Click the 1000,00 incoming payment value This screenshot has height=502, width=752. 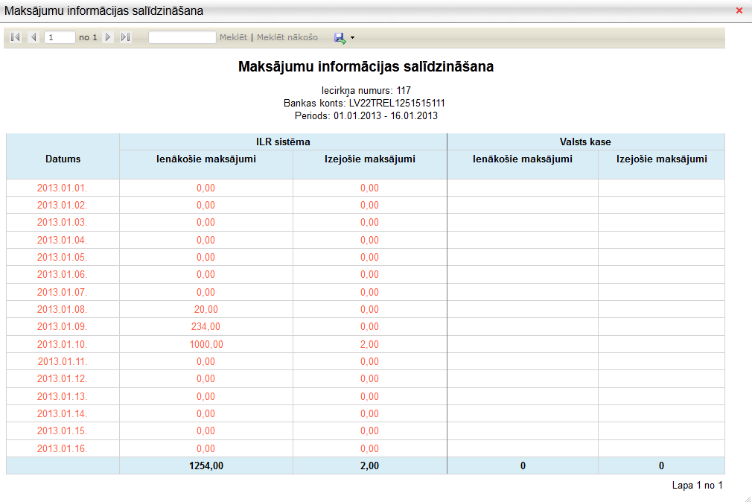click(205, 344)
